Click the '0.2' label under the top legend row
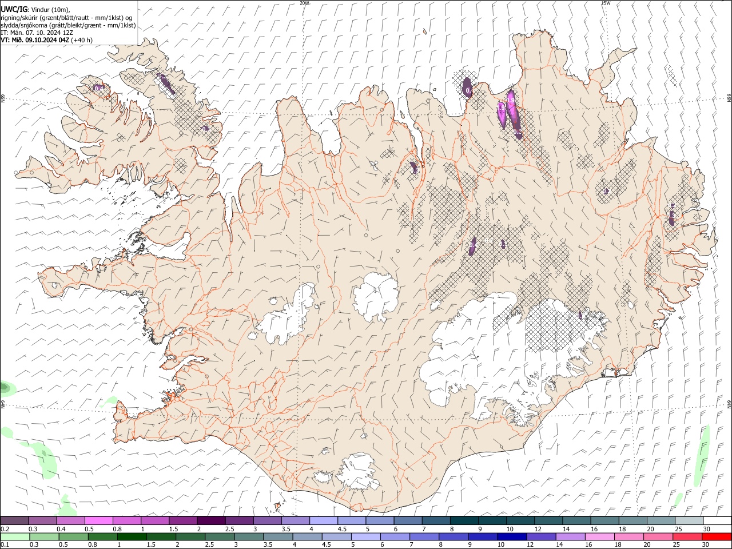Screen dimensions: 732x549 click(5, 528)
